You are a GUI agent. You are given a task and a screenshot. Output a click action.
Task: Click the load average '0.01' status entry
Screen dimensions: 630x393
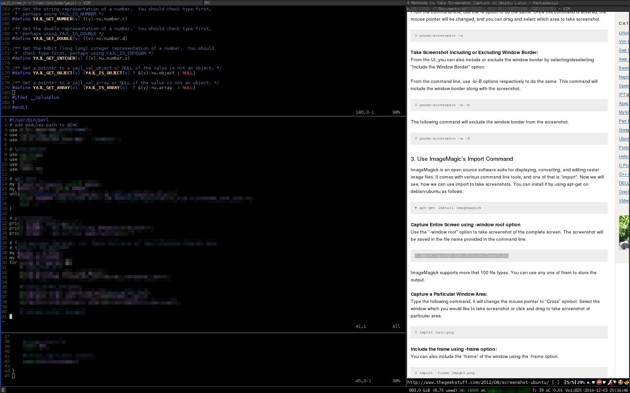[x=558, y=390]
